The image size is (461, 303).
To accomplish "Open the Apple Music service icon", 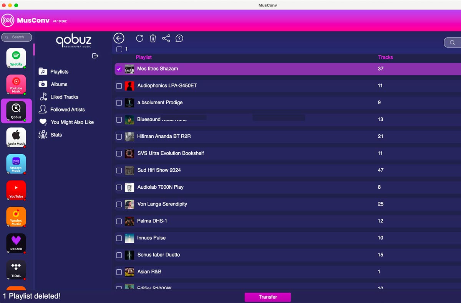I will 16,137.
